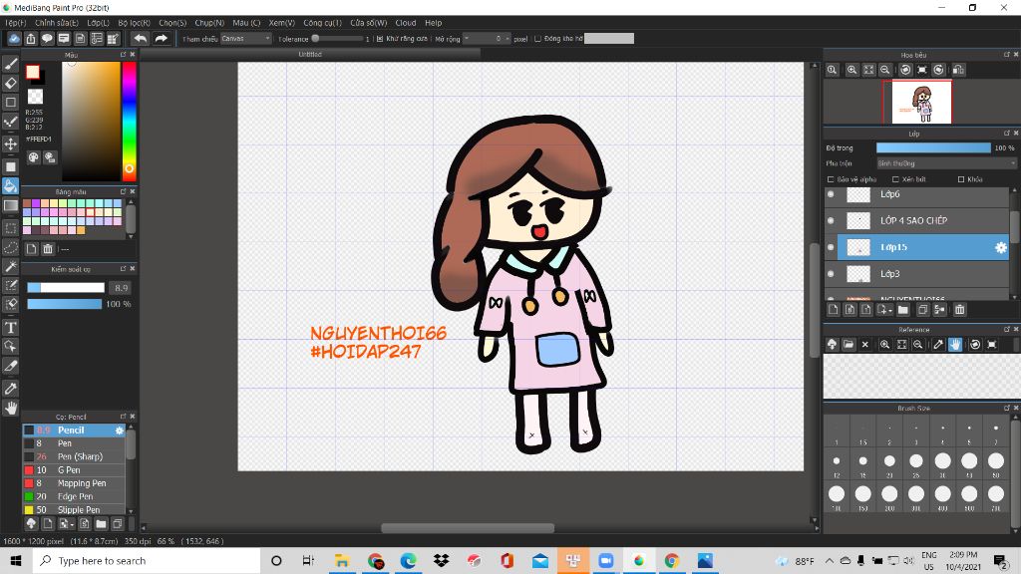Screen dimensions: 1021x574
Task: Enable the Khóa lock checkbox
Action: [961, 179]
